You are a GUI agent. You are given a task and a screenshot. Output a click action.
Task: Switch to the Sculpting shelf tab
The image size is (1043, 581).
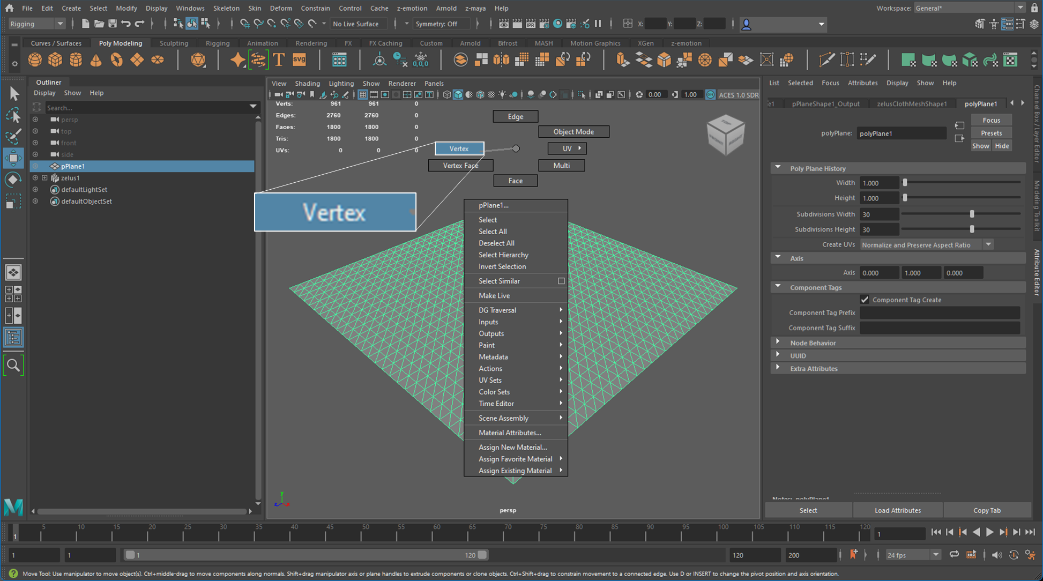tap(174, 43)
